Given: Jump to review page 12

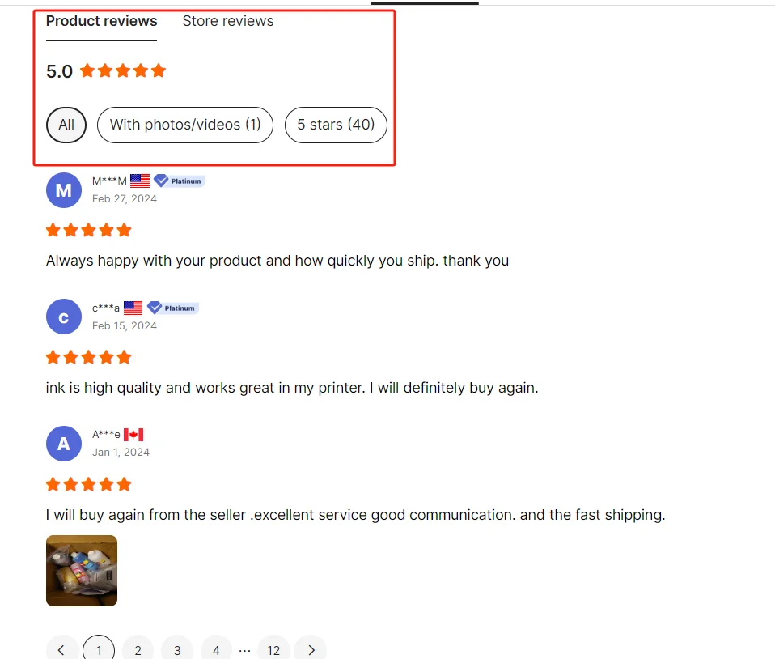Looking at the screenshot, I should point(273,649).
